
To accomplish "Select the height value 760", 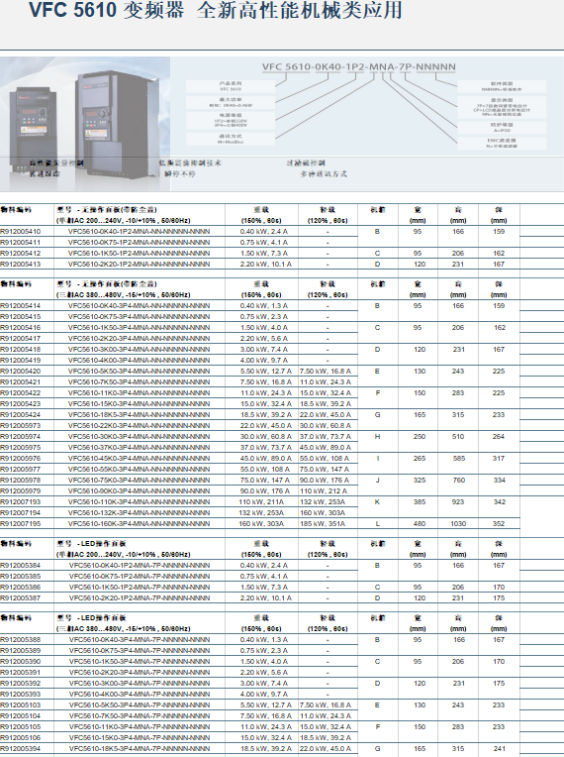I will click(458, 481).
